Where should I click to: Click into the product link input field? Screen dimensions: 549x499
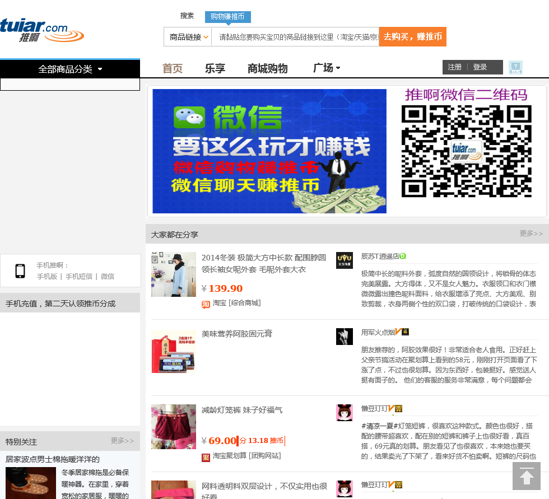(x=296, y=37)
